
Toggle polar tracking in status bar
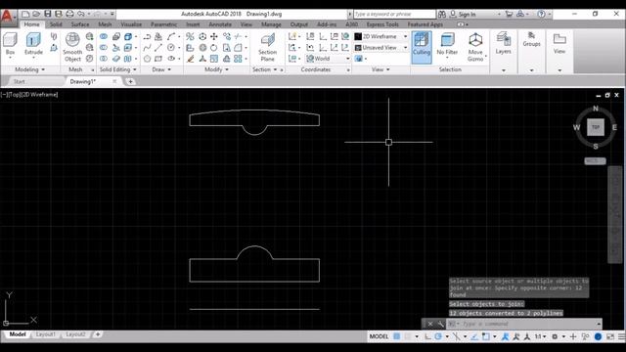point(438,336)
